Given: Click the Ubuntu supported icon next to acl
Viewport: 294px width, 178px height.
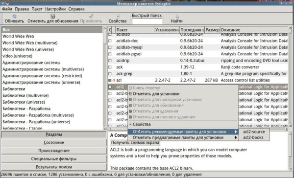Looking at the screenshot, I should pos(114,80).
